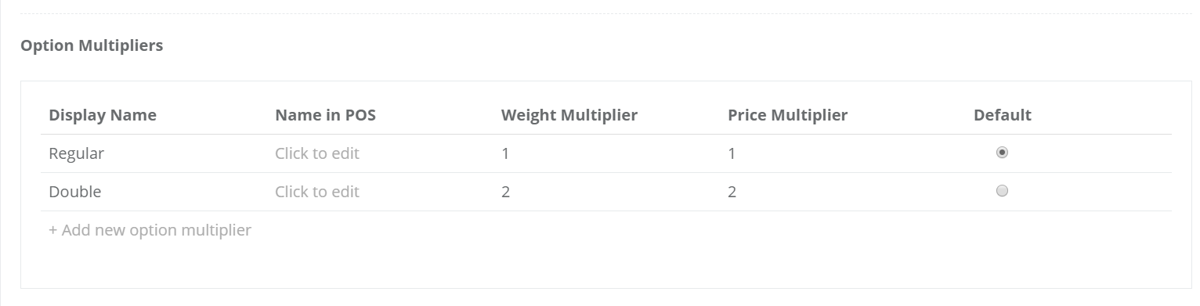This screenshot has width=1200, height=306.
Task: Edit Double price multiplier value
Action: coord(732,192)
